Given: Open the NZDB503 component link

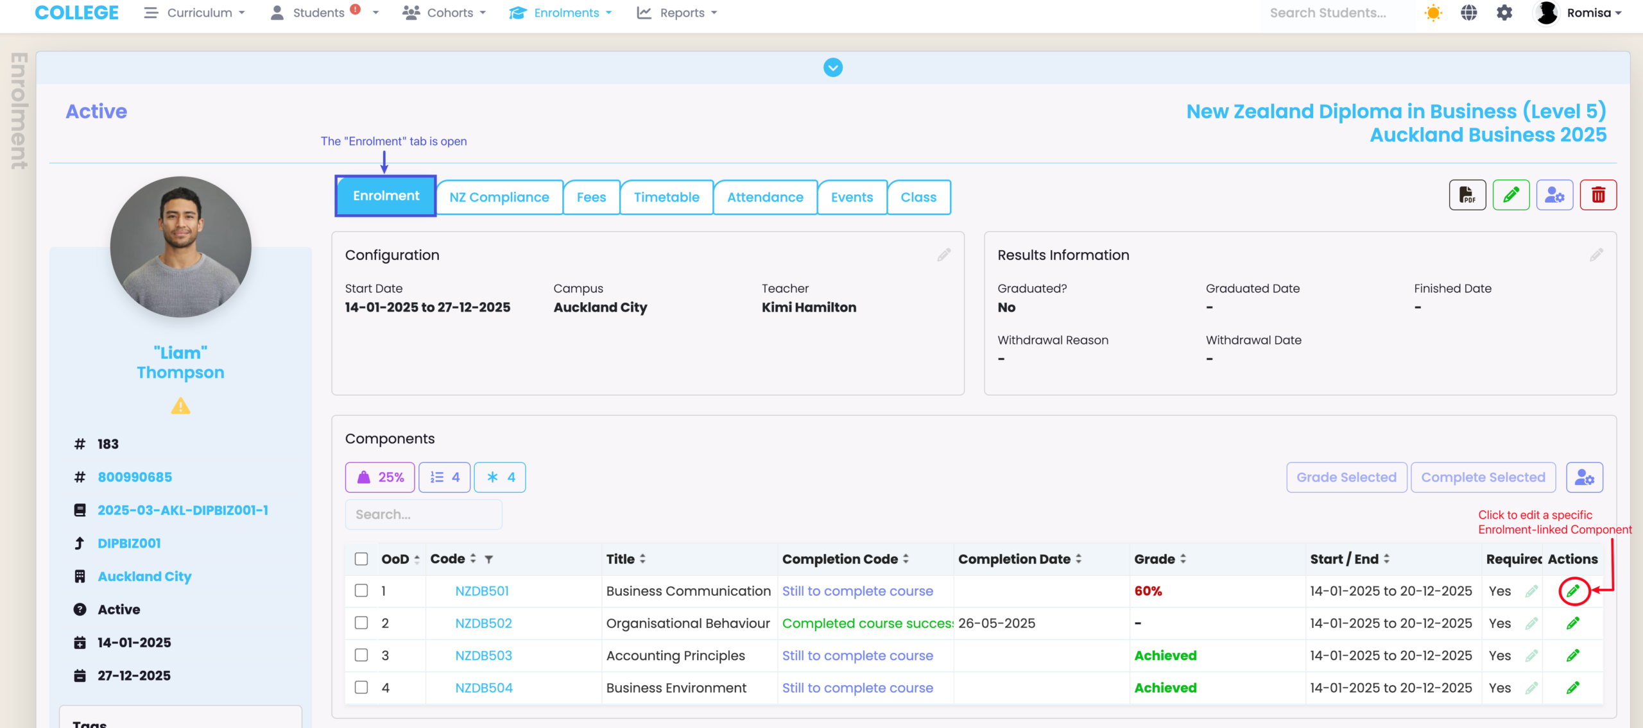Looking at the screenshot, I should point(483,656).
